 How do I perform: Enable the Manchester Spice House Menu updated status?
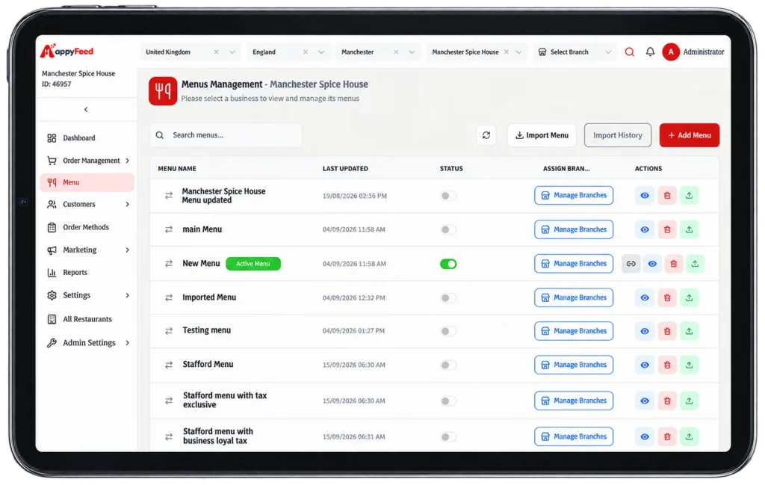448,196
